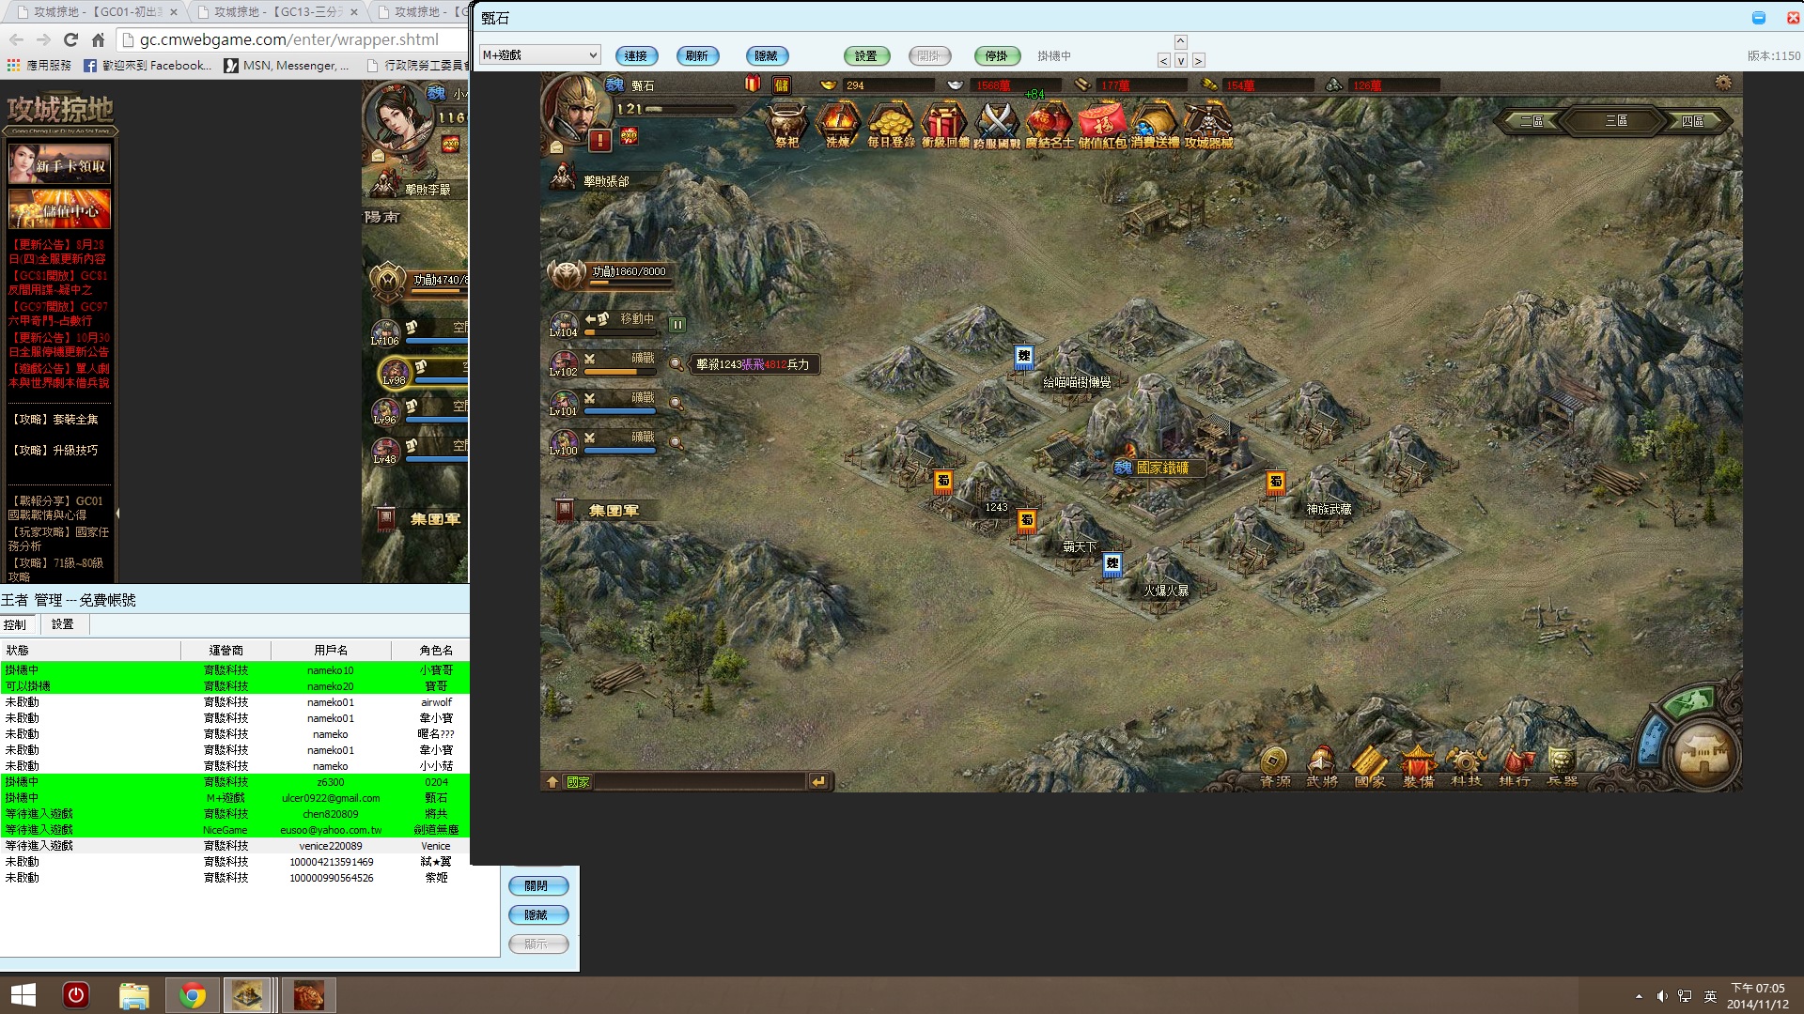The height and width of the screenshot is (1014, 1804).
Task: Click the 連接 connect button
Action: [x=636, y=56]
